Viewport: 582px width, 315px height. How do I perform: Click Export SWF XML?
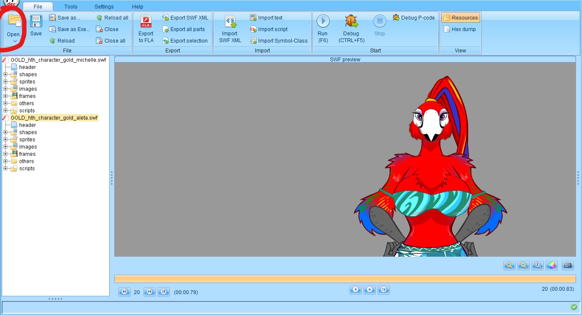pyautogui.click(x=185, y=18)
